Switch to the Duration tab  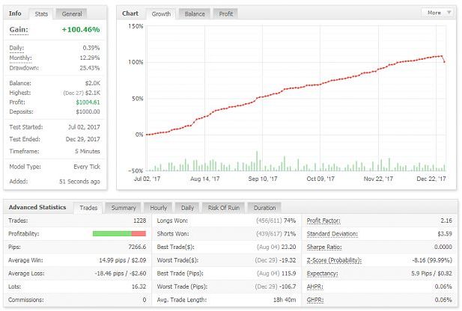pos(264,207)
